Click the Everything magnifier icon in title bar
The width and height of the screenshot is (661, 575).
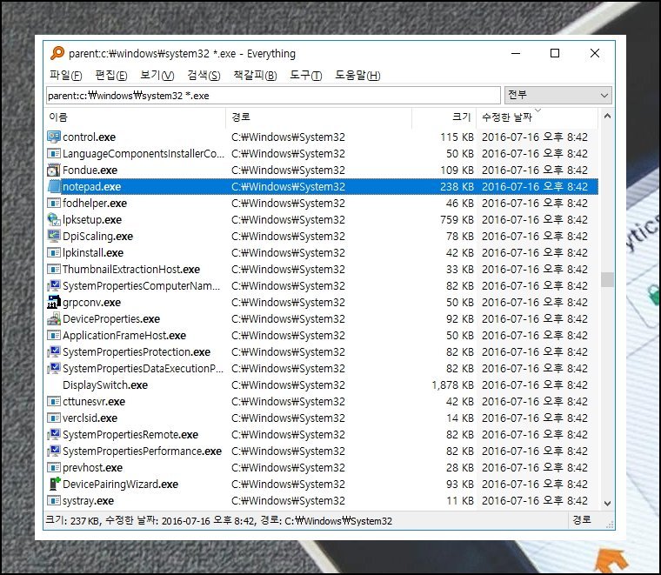click(57, 53)
